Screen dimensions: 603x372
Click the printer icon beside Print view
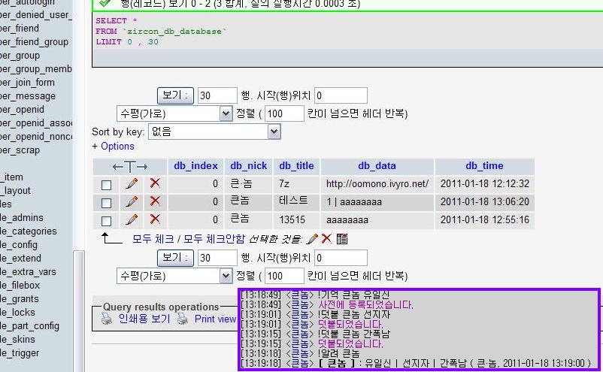click(183, 319)
